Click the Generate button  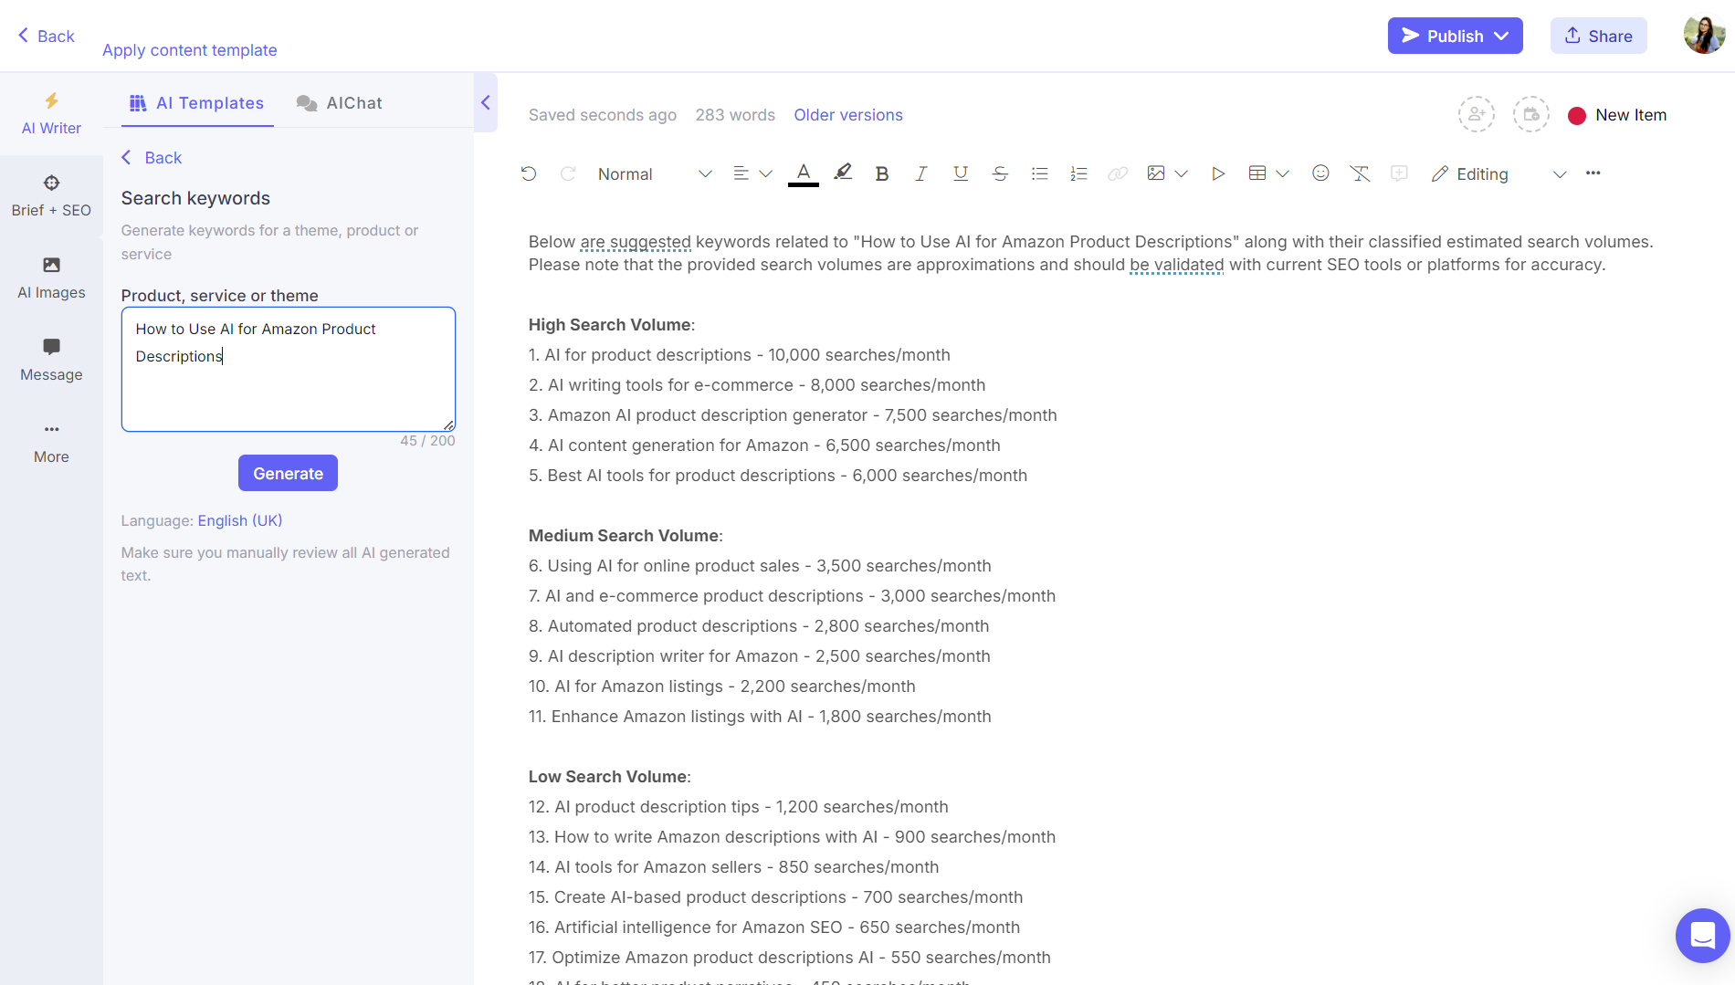(288, 473)
